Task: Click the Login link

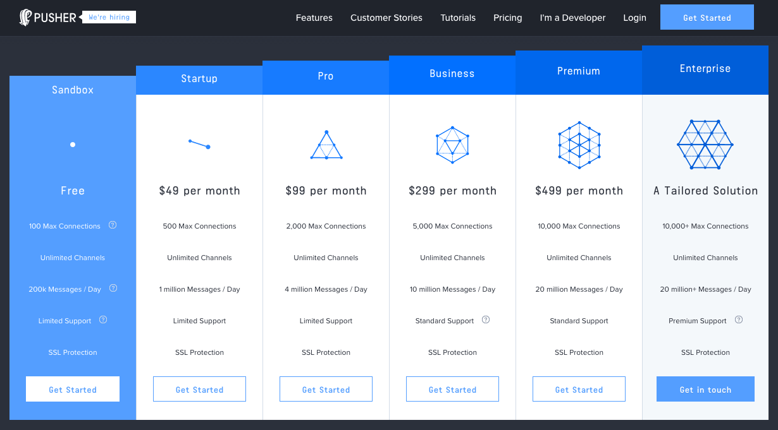Action: click(634, 18)
